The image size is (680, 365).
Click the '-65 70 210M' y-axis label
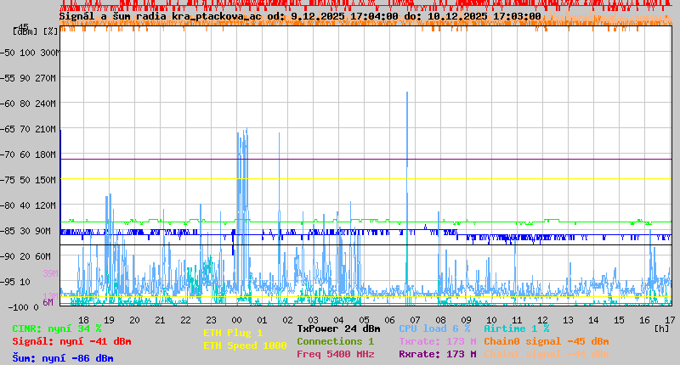pyautogui.click(x=28, y=129)
